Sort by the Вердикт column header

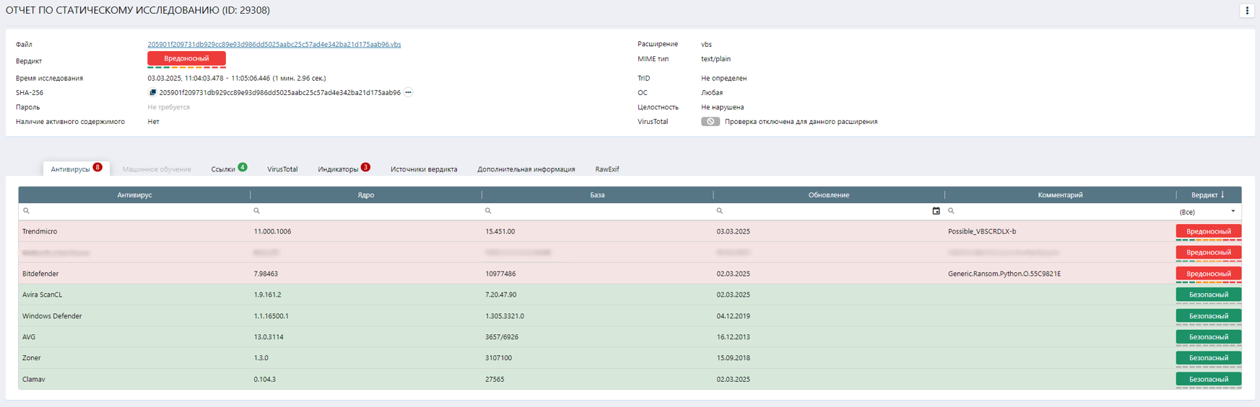(1207, 195)
